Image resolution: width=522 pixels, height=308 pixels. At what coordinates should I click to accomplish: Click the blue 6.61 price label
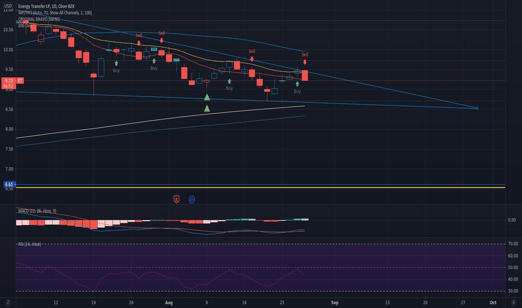pos(9,184)
